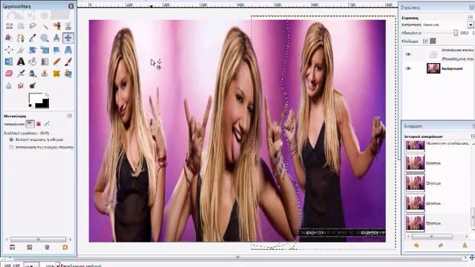
Task: Reset colors to default black and white
Action: [x=30, y=105]
